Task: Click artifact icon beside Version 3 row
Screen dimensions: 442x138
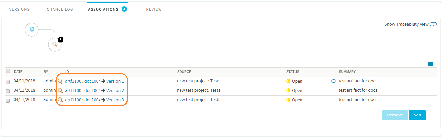Action: [x=60, y=100]
